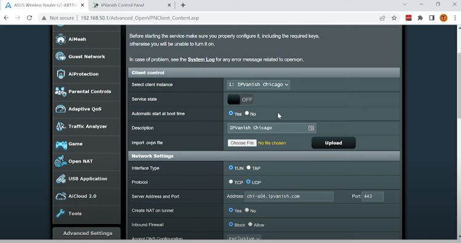Click the Tools wrench icon
The width and height of the screenshot is (461, 243).
[61, 214]
